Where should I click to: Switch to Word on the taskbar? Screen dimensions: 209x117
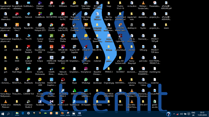(79, 113)
